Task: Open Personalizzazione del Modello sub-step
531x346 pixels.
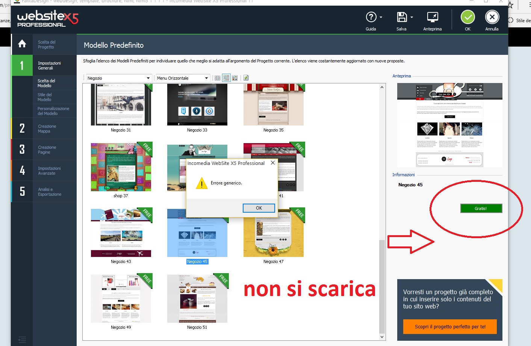Action: [x=54, y=111]
